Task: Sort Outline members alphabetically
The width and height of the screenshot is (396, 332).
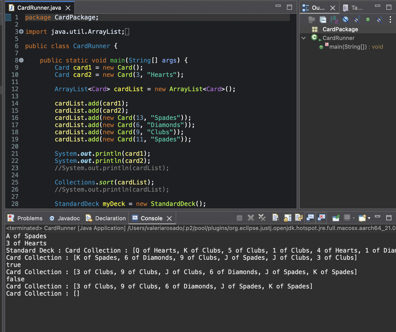Action: (334, 19)
